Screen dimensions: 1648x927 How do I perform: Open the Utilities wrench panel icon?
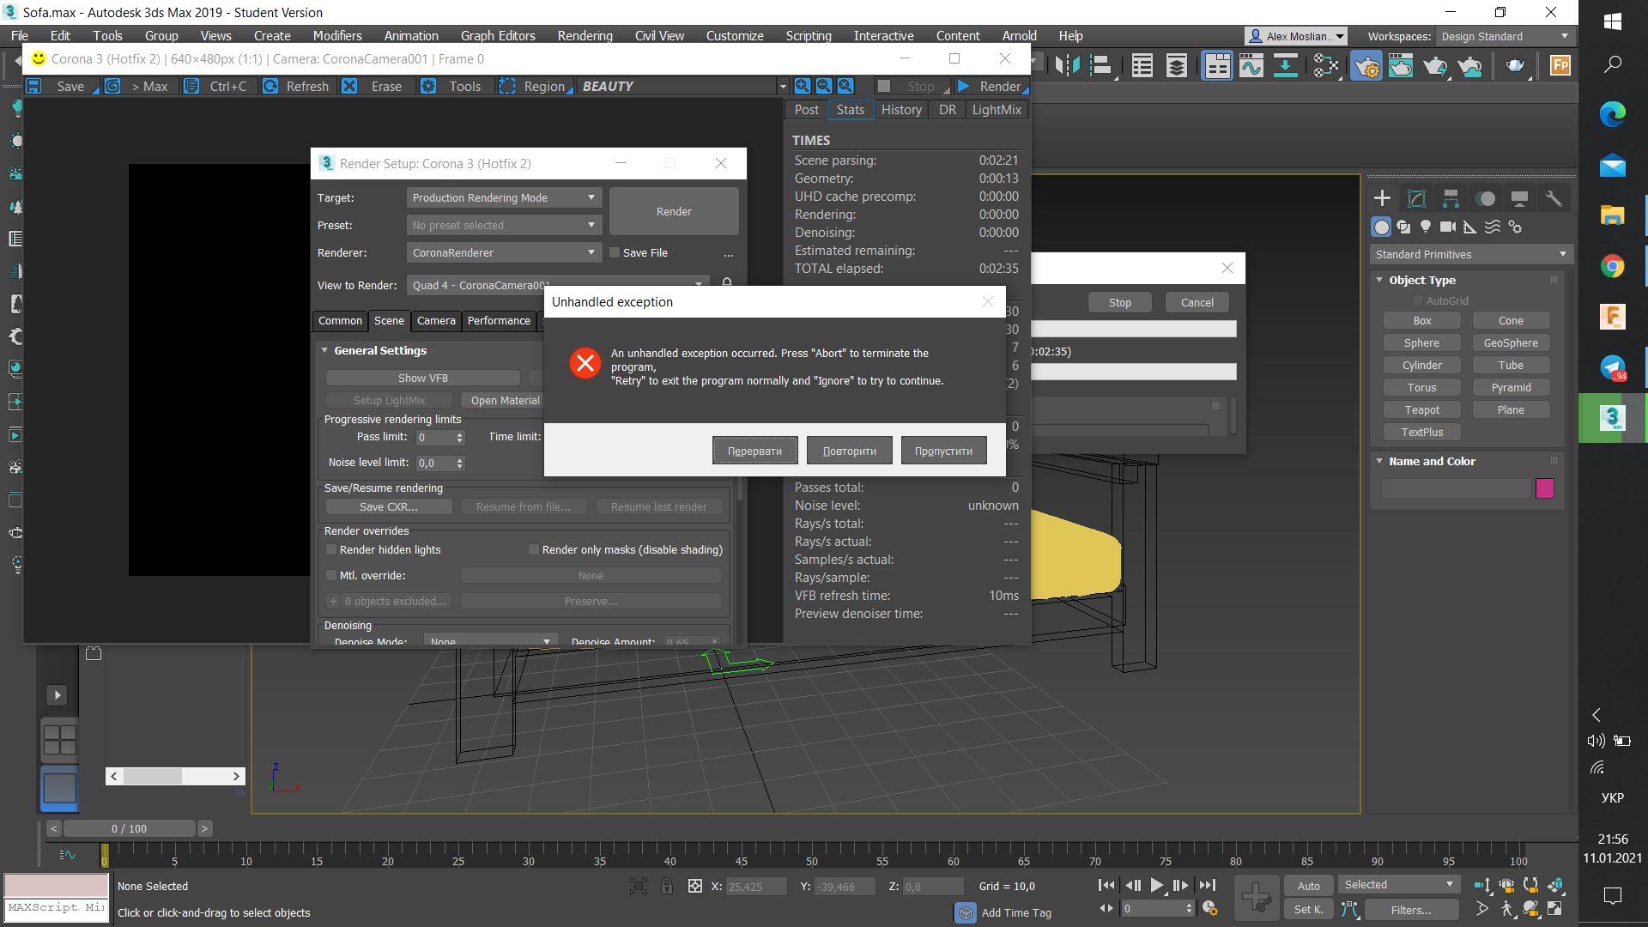point(1554,198)
